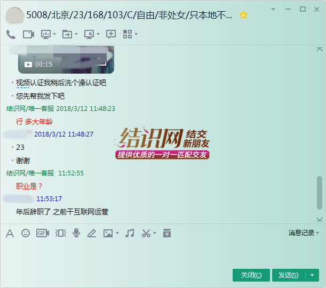The image size is (326, 288).
Task: Open the emoji smiley picker
Action: 26,233
